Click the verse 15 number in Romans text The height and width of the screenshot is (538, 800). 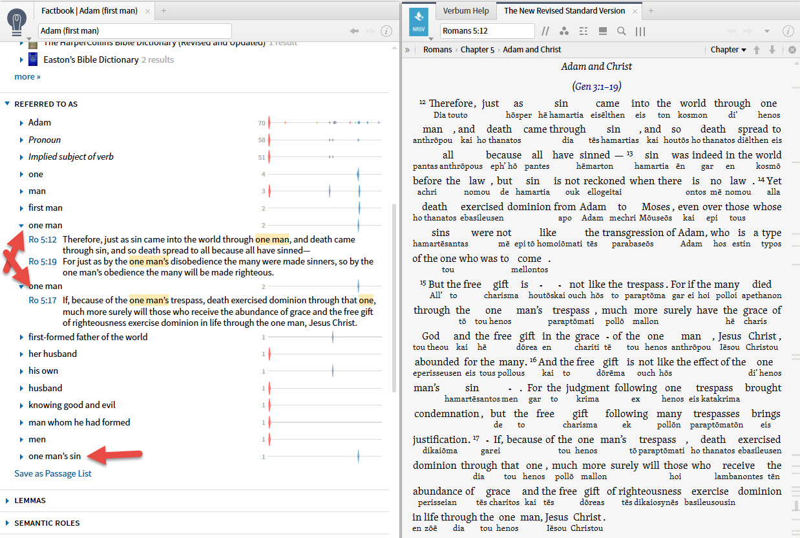pos(423,283)
